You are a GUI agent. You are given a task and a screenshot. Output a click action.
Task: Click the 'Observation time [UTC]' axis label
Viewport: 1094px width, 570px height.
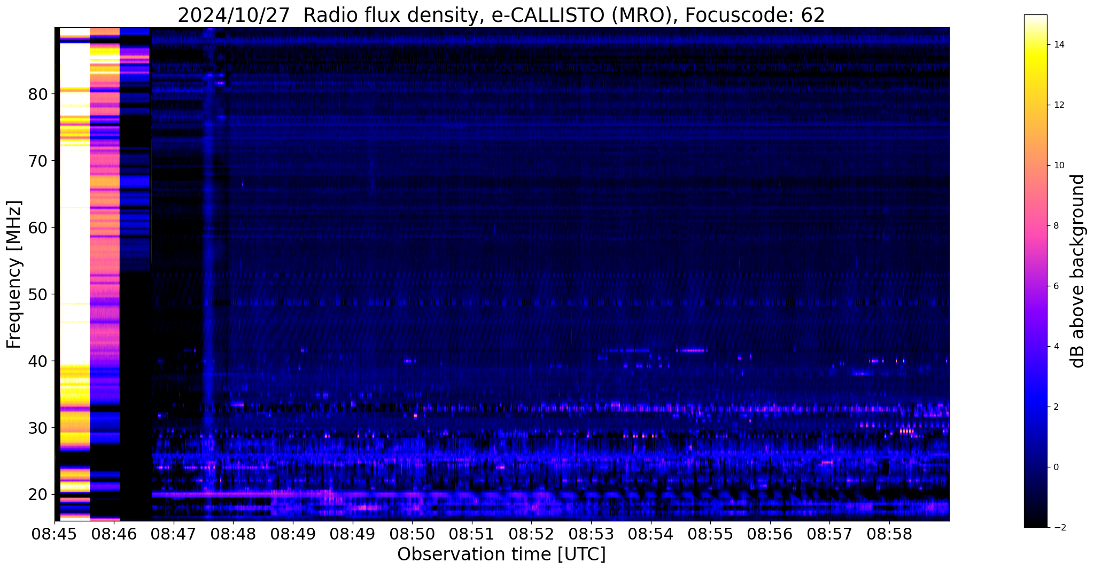coord(501,555)
